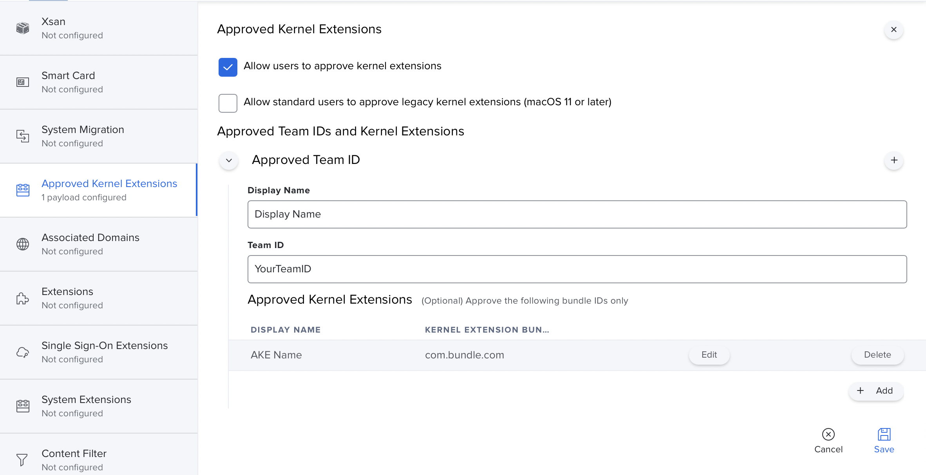The height and width of the screenshot is (475, 926).
Task: Add another Approved Team ID with plus
Action: click(x=894, y=160)
